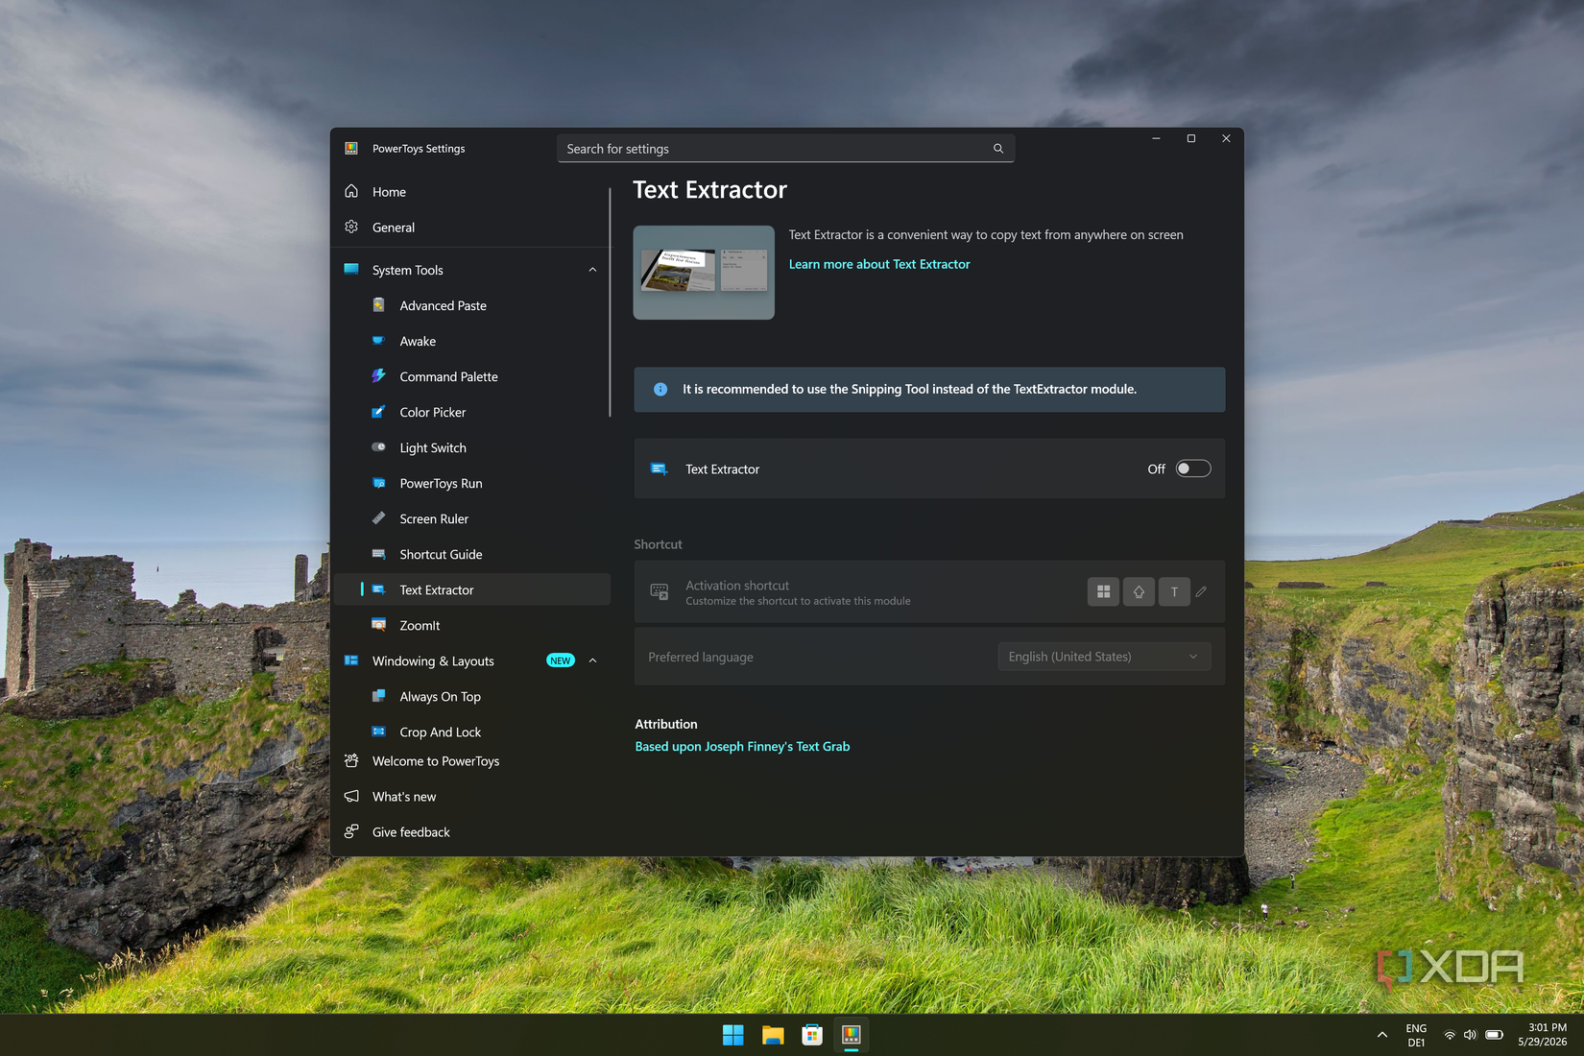Focus the Search for settings field

click(x=785, y=149)
